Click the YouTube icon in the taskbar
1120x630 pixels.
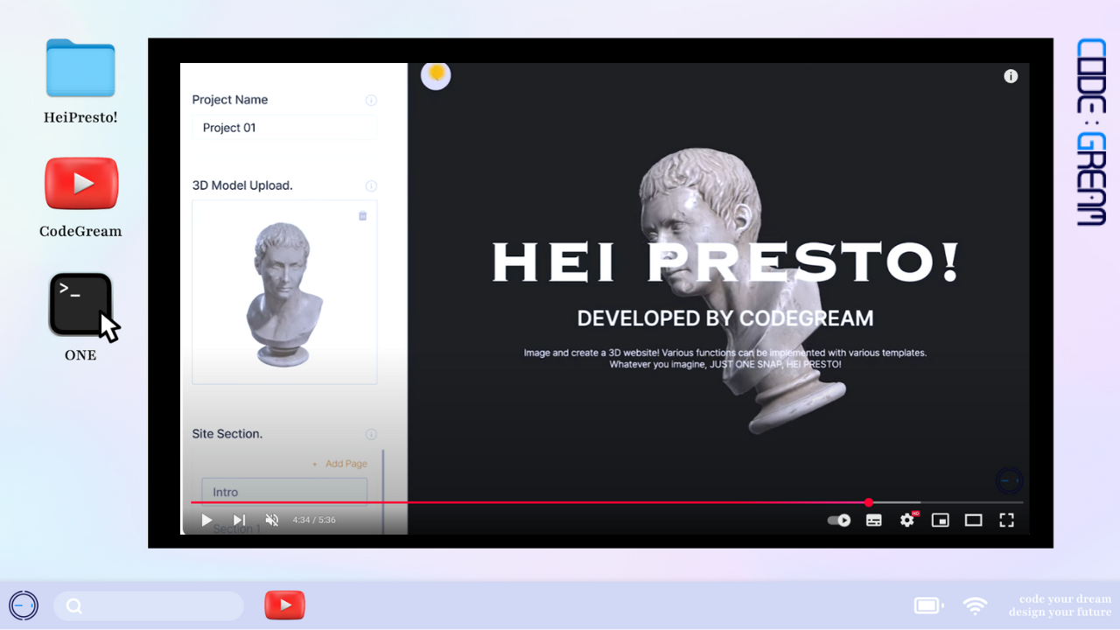[284, 605]
